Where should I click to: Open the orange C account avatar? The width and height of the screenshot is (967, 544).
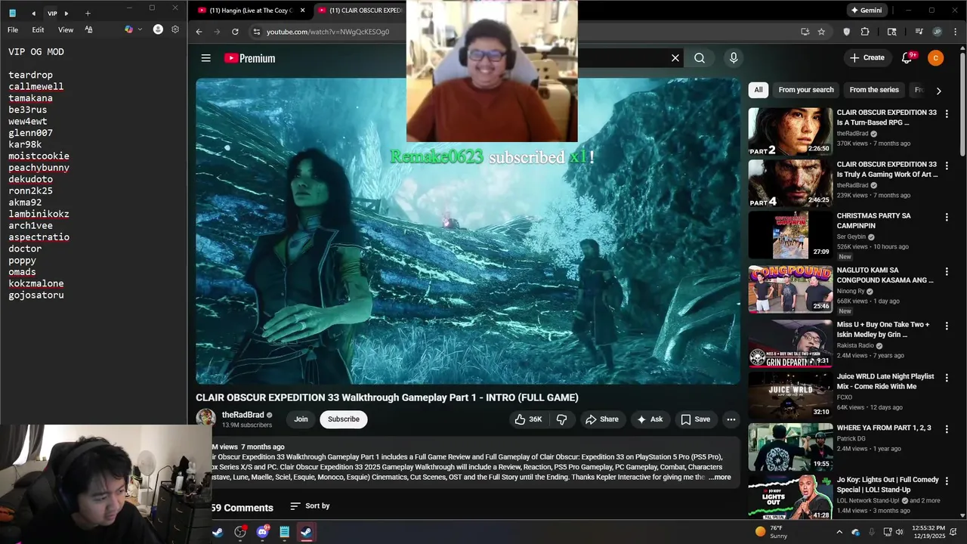(935, 58)
